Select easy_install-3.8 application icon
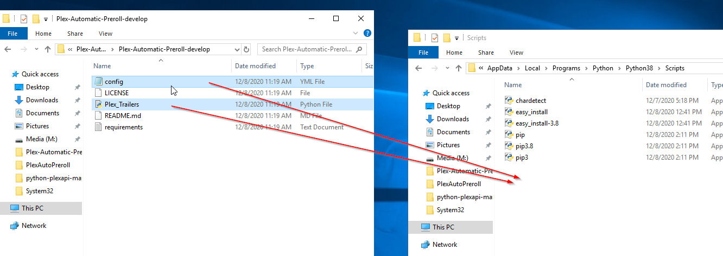 tap(509, 123)
